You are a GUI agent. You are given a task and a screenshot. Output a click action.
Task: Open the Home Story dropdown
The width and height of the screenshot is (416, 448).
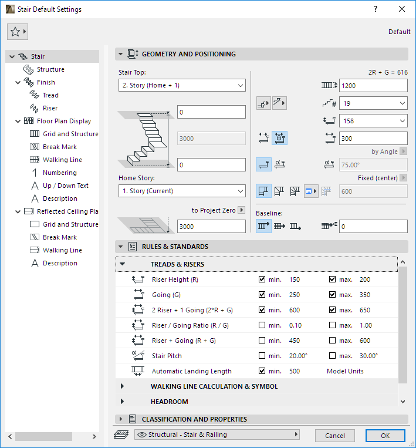coord(182,191)
